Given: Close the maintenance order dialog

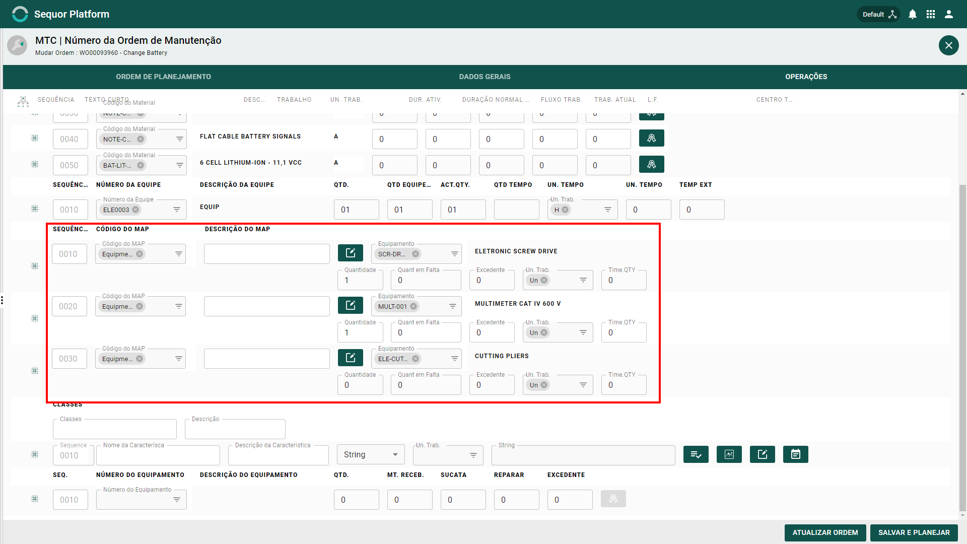Looking at the screenshot, I should click(x=948, y=45).
